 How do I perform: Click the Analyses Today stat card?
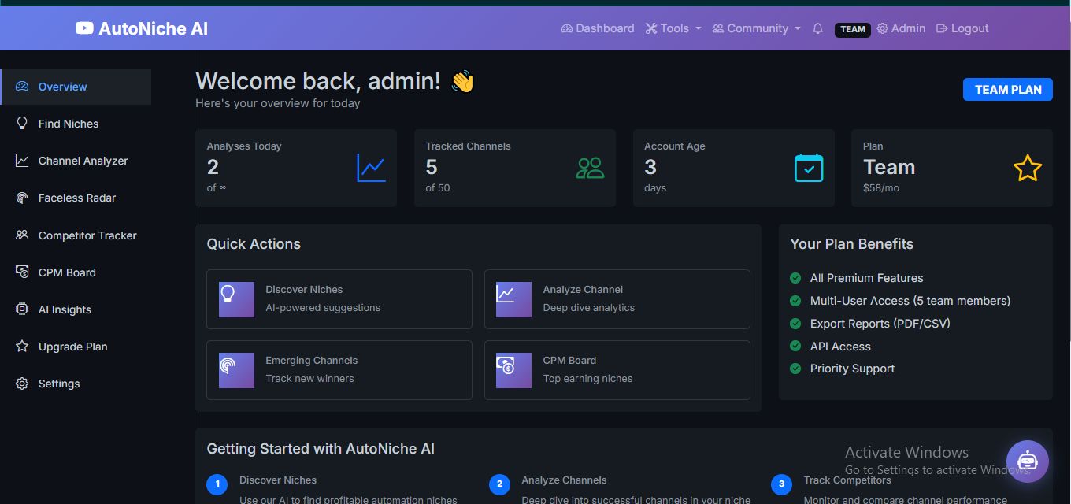point(296,168)
